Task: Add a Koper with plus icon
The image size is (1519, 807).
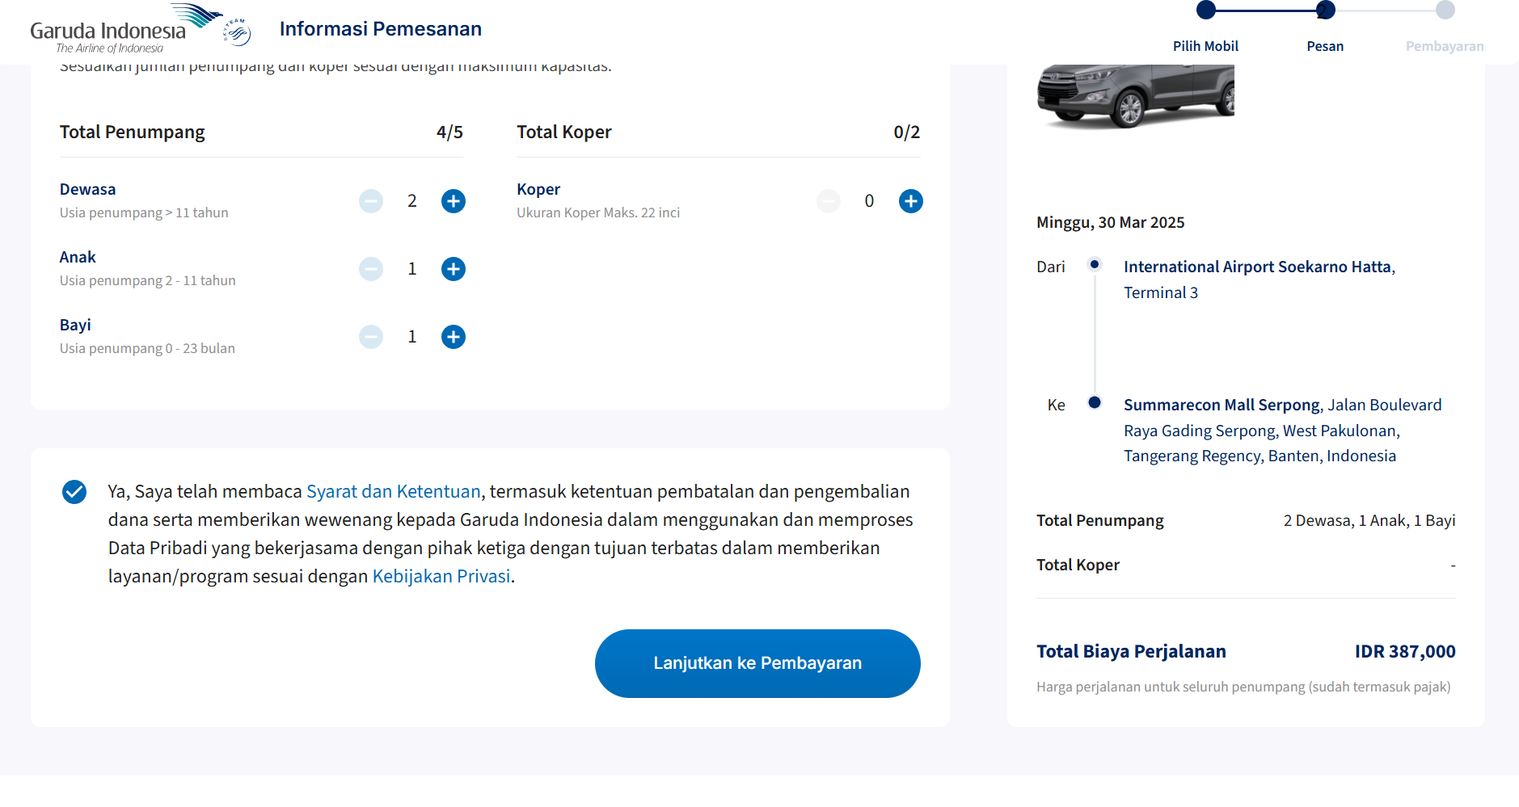Action: pyautogui.click(x=910, y=201)
